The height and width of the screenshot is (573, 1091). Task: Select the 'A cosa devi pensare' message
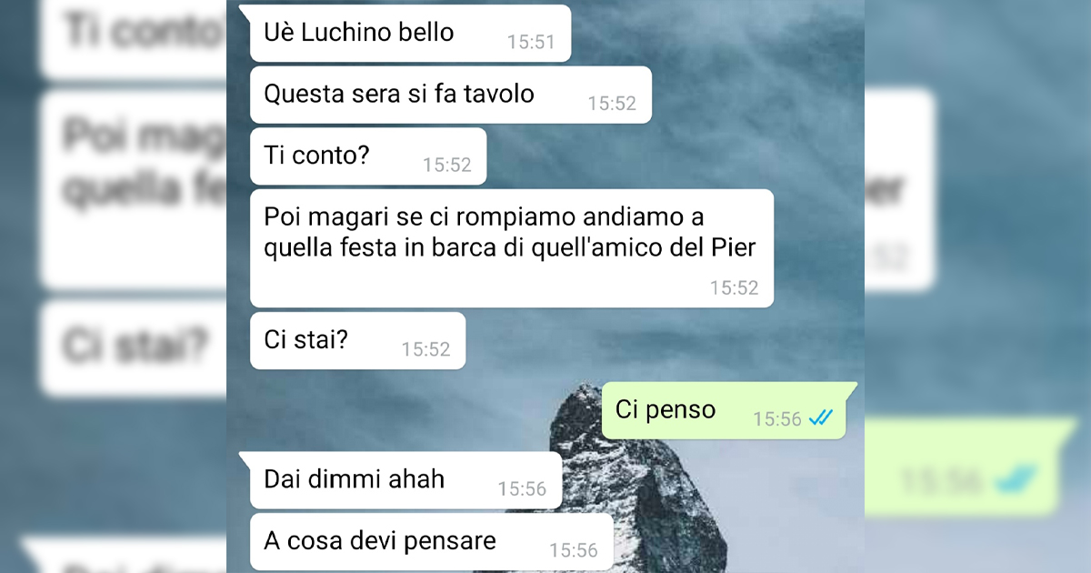tap(432, 542)
